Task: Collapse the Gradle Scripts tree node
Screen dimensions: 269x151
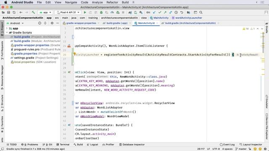Action: [7, 33]
